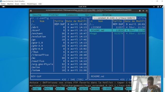Select the /goa-1.0 folder
Viewport: 165px width, 92px height.
point(59,43)
